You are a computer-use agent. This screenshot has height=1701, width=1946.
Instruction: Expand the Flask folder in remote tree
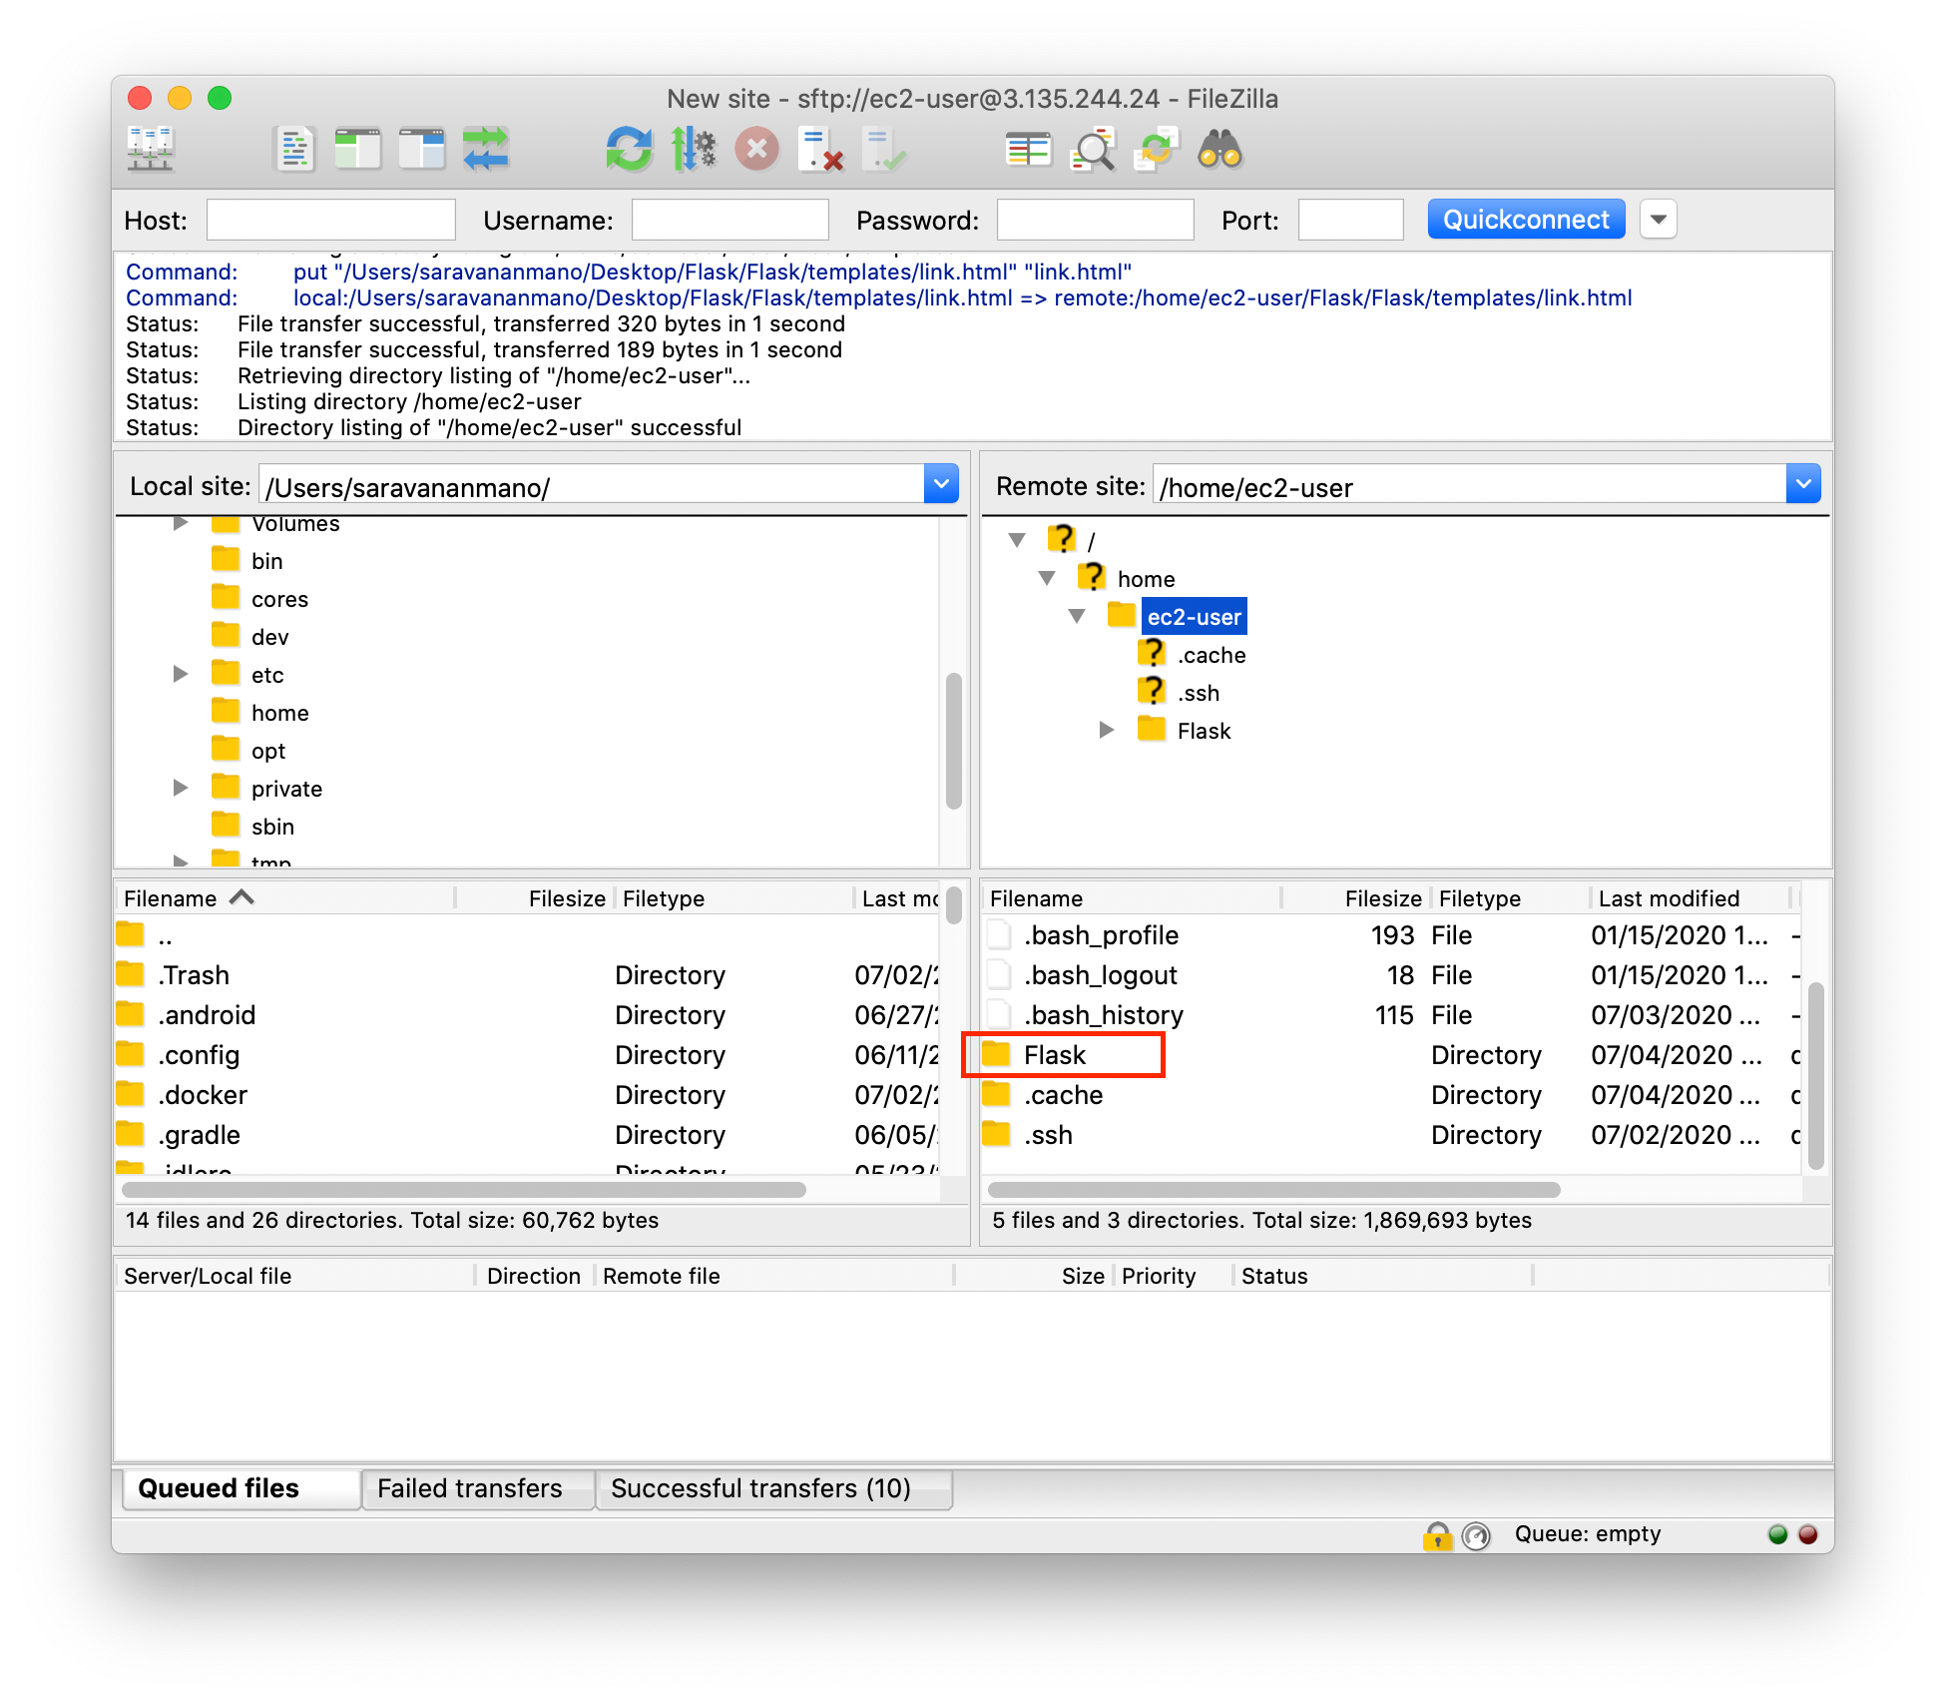click(x=1107, y=731)
